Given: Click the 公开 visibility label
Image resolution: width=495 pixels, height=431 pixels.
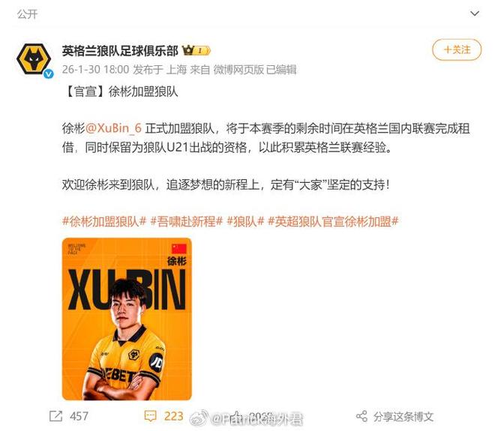Looking at the screenshot, I should [27, 14].
